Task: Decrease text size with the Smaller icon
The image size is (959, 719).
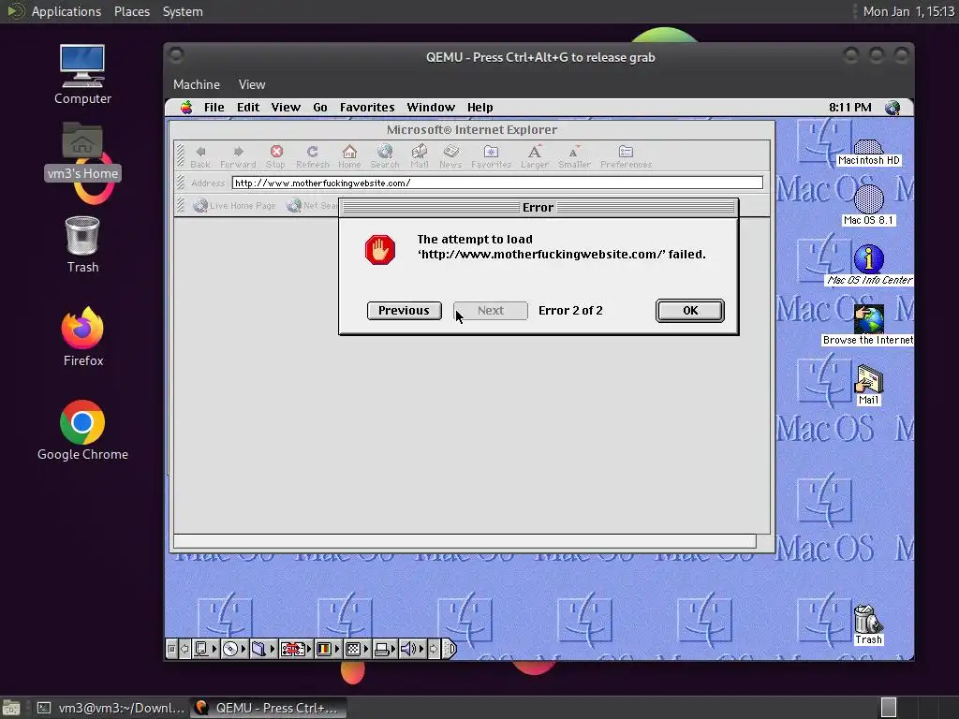Action: click(x=574, y=153)
